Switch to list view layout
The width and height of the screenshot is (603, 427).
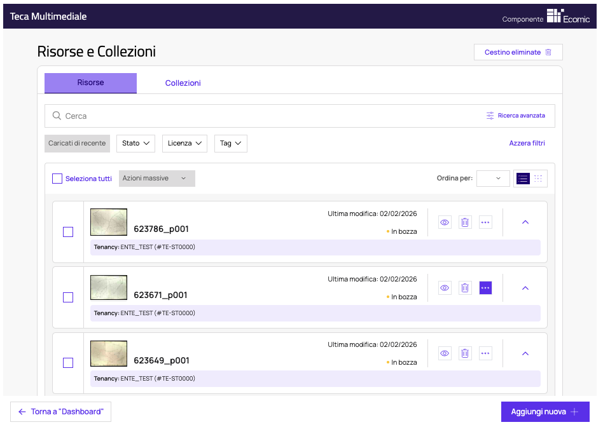tap(523, 179)
